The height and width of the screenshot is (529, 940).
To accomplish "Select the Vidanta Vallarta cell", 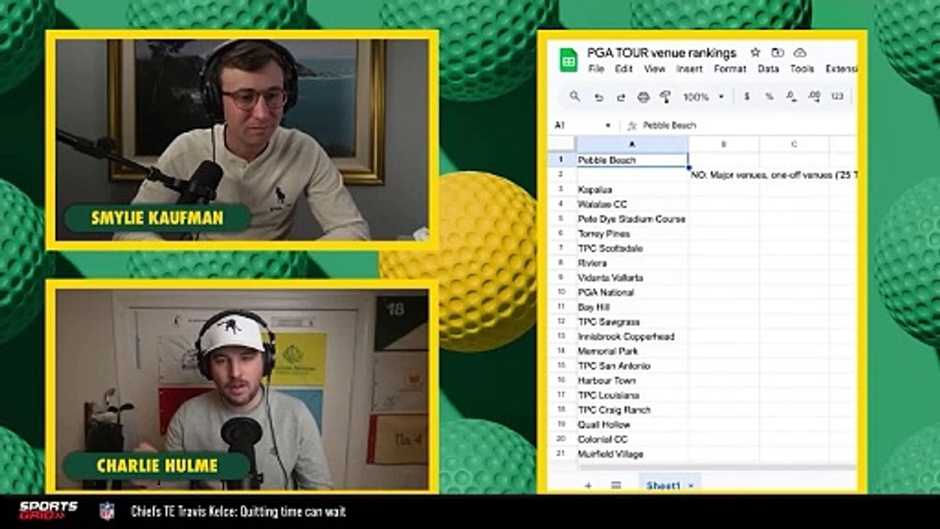I will pos(632,278).
